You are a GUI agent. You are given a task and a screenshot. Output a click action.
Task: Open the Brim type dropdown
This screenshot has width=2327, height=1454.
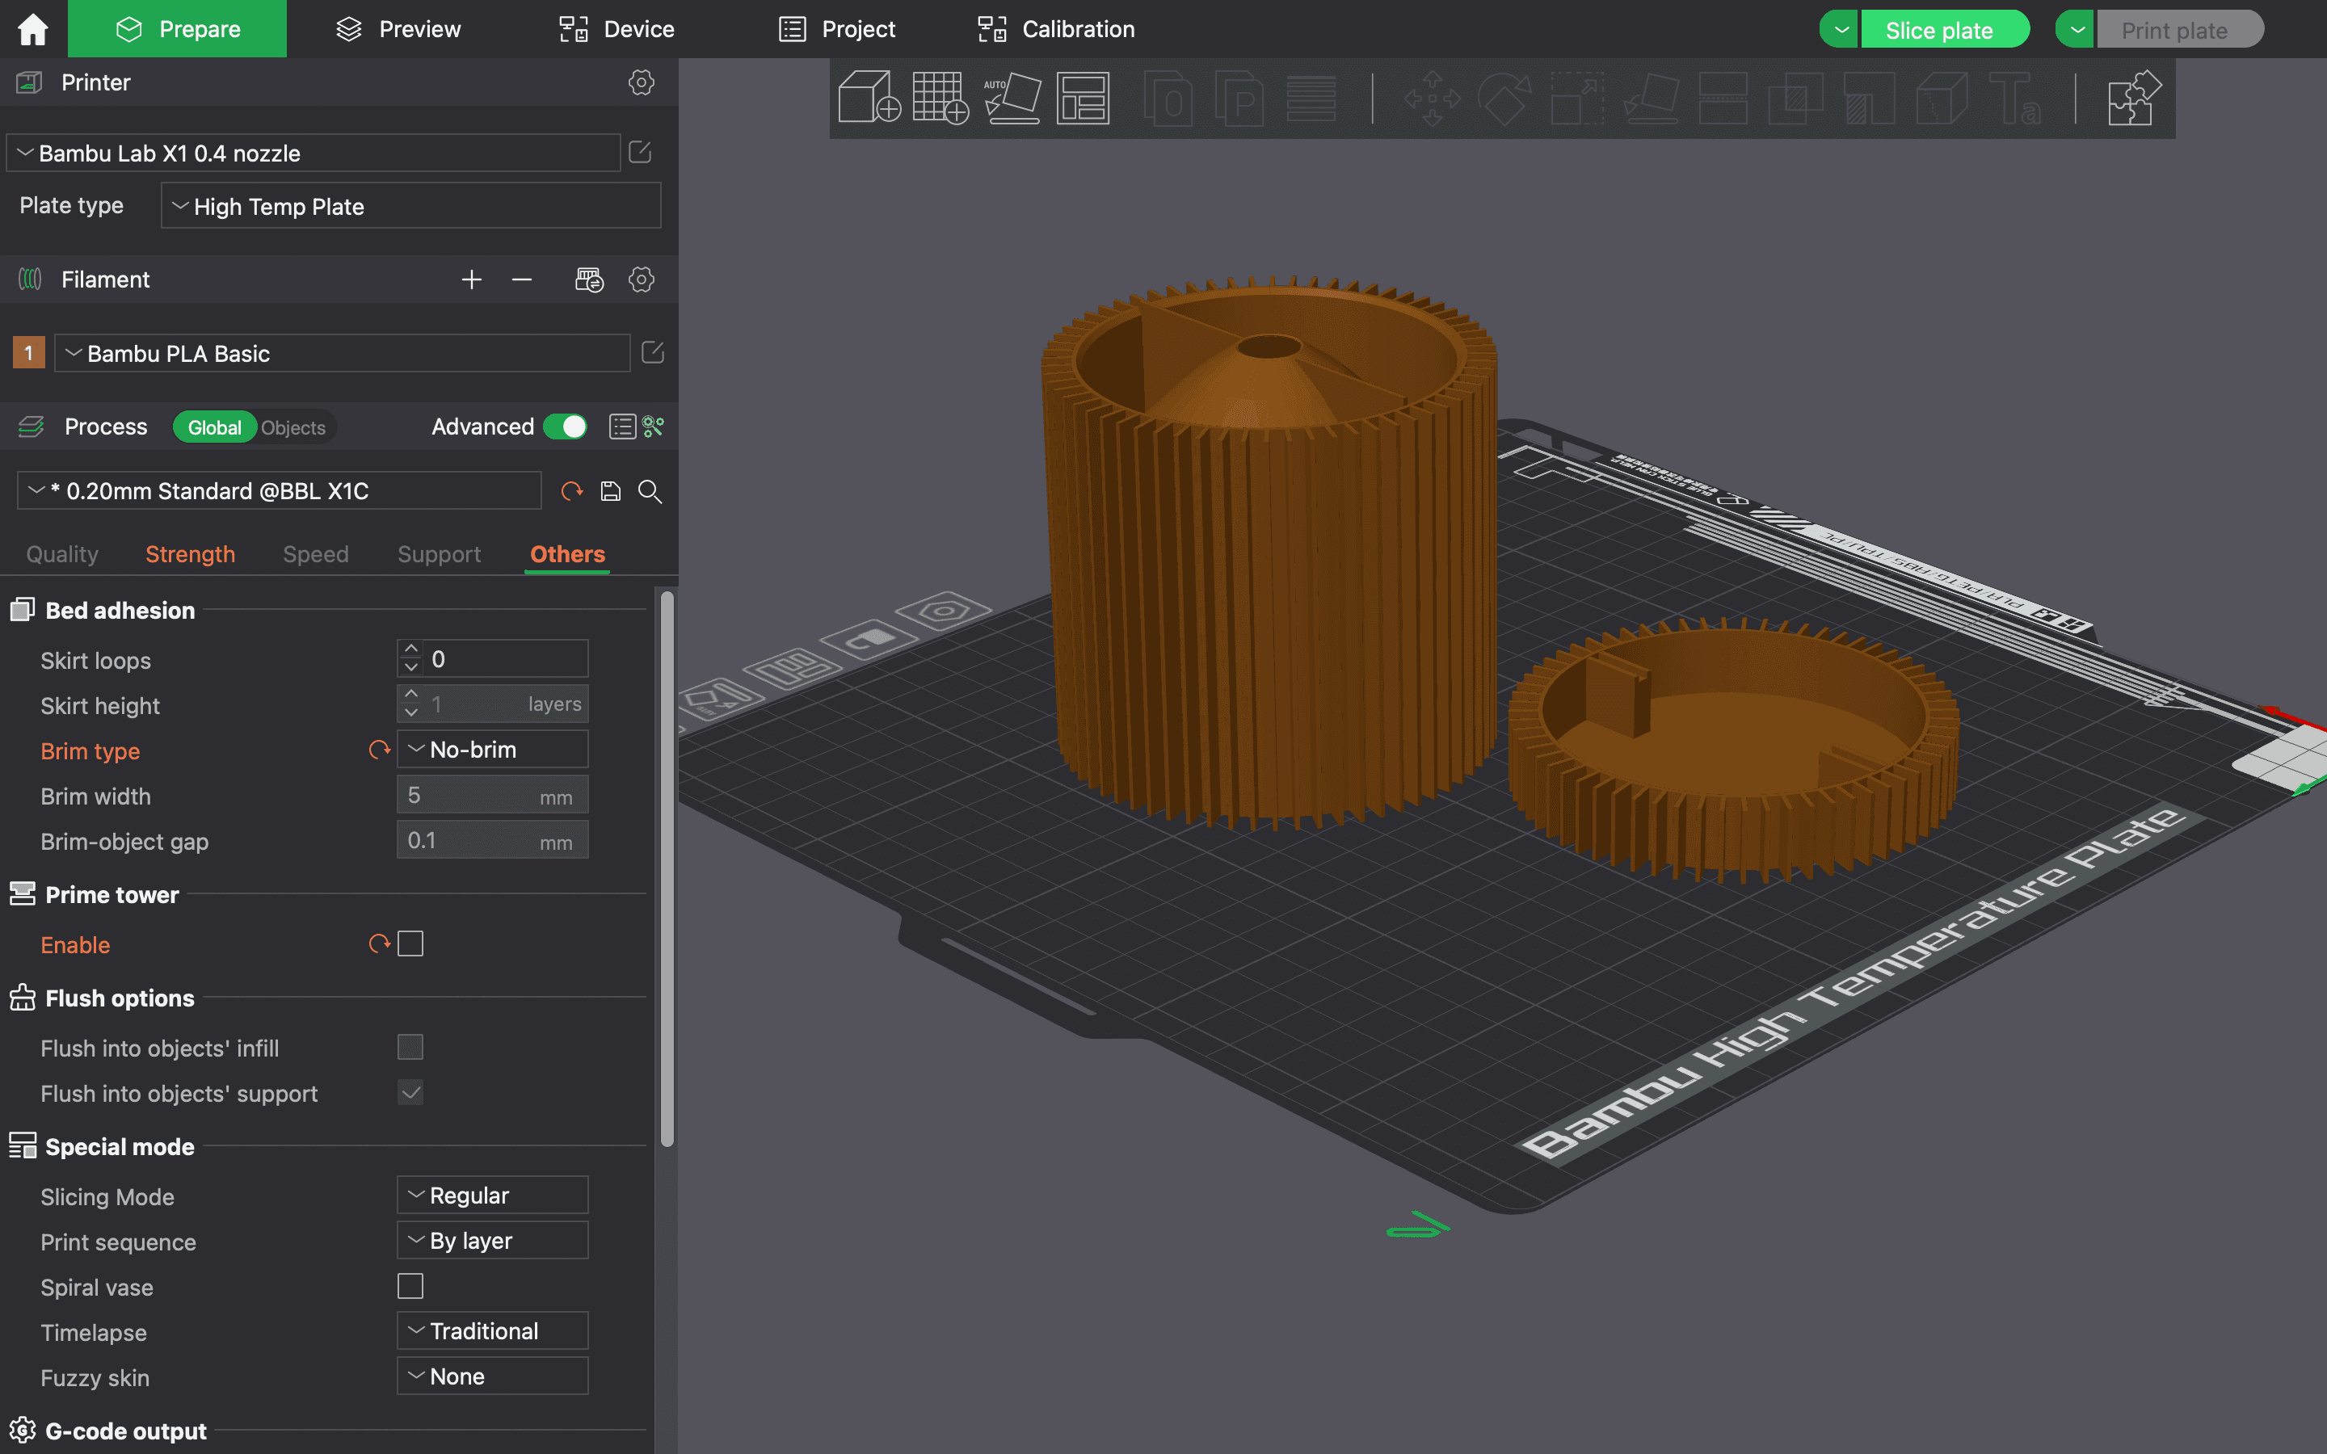point(492,749)
